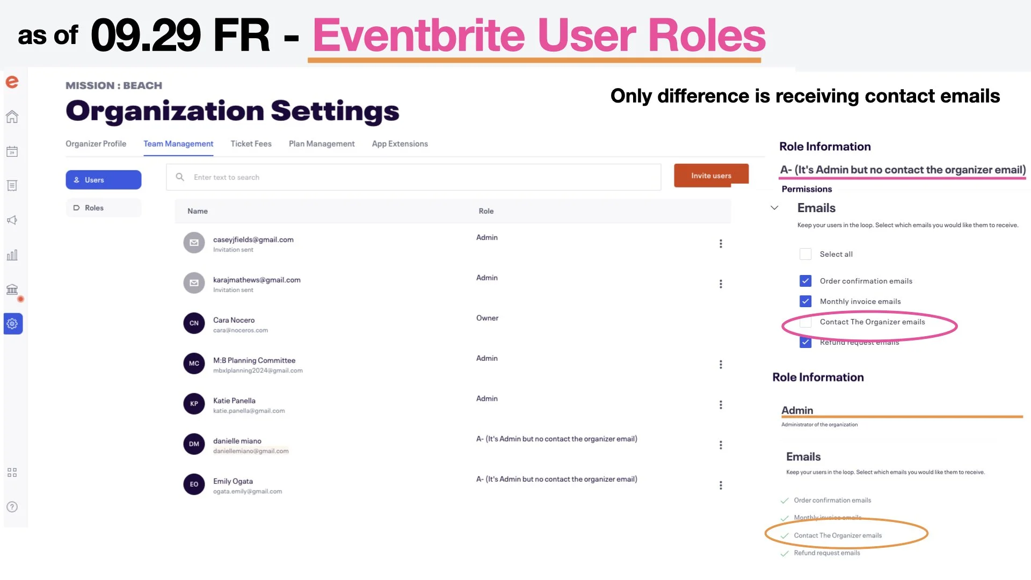Click the Eventbrite logo icon
The image size is (1031, 580).
(12, 82)
